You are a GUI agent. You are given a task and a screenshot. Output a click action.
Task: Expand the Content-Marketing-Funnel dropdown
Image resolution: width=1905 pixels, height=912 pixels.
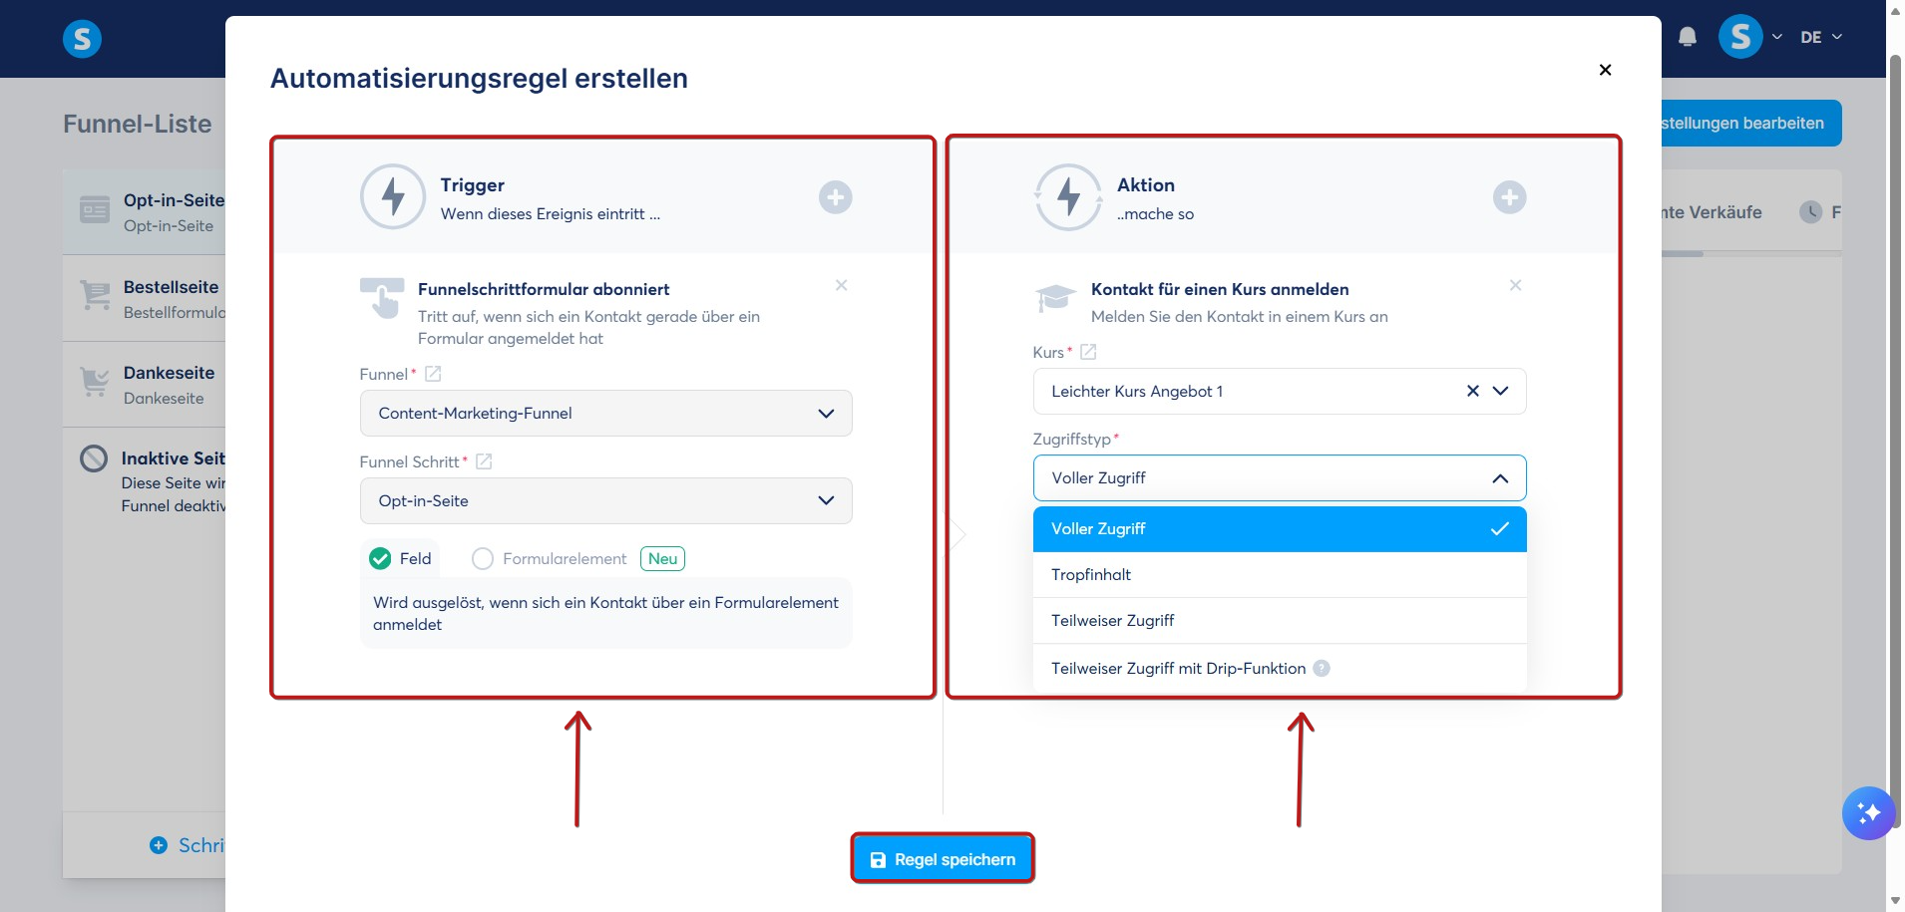tap(606, 414)
